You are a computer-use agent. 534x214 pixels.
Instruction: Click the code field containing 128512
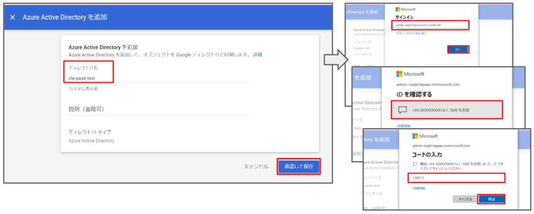coord(457,178)
